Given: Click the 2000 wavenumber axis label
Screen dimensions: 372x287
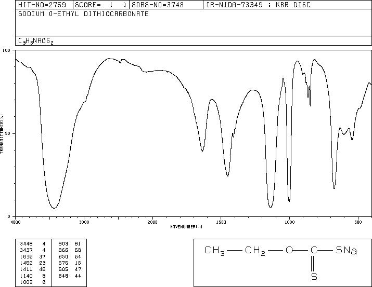Looking at the screenshot, I should 152,222.
